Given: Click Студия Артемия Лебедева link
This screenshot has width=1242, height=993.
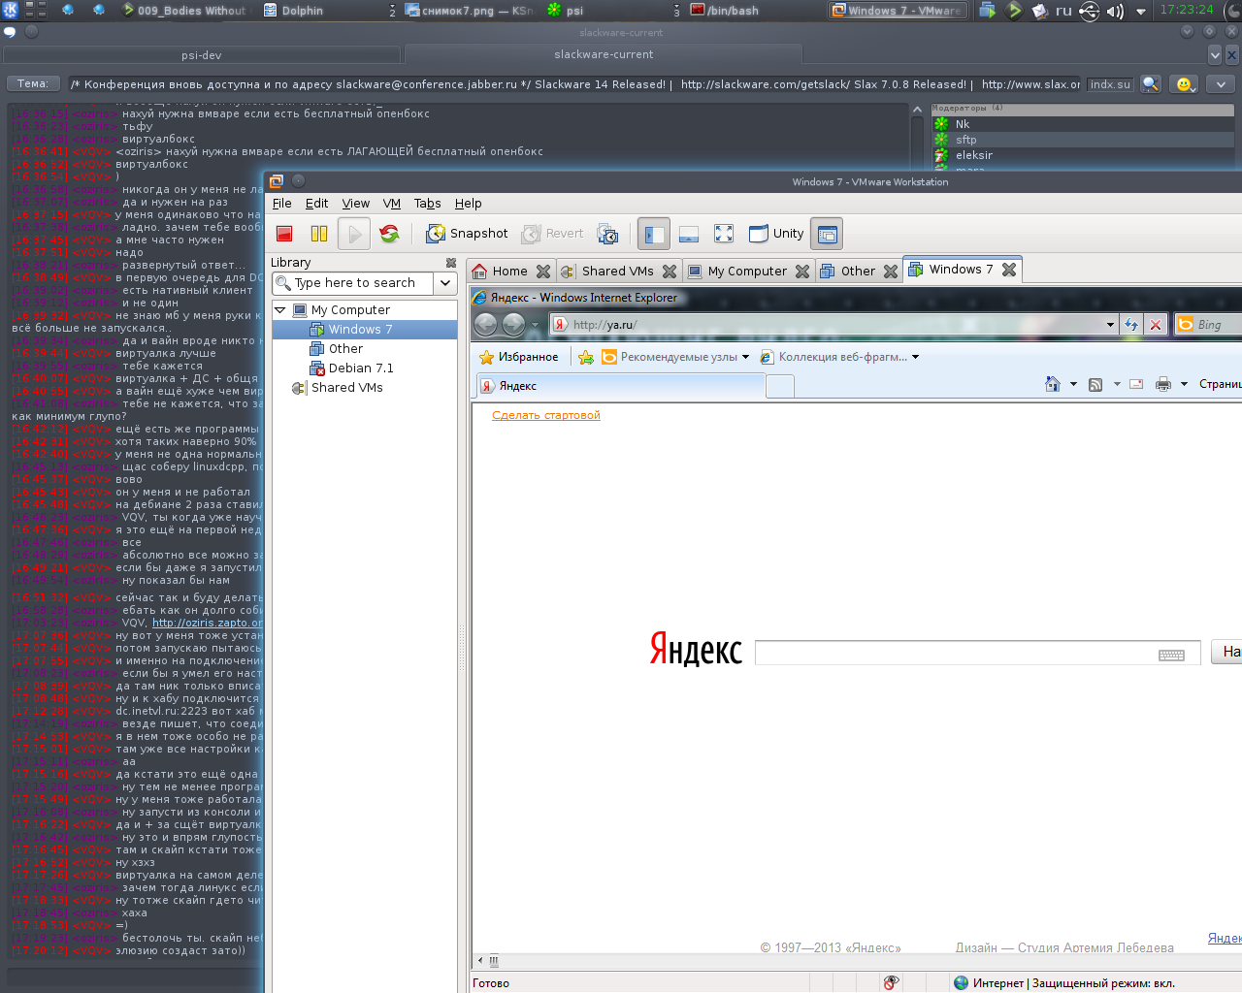Looking at the screenshot, I should point(1095,948).
